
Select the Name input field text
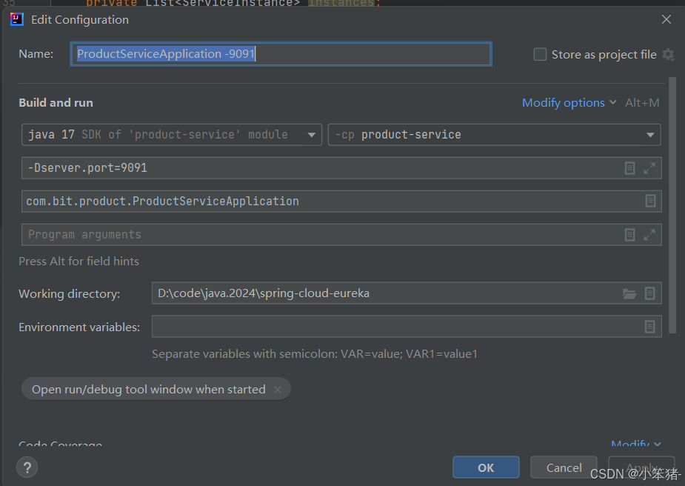(281, 53)
